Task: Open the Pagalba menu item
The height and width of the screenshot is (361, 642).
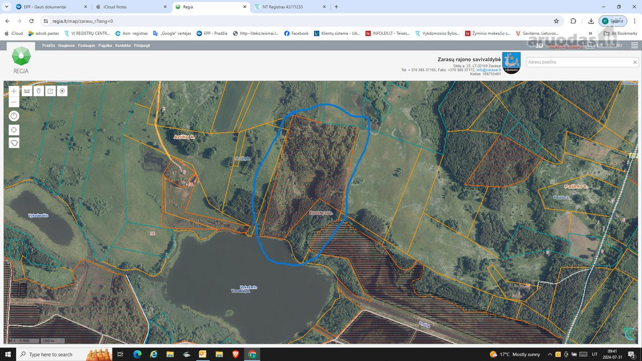Action: [x=105, y=45]
